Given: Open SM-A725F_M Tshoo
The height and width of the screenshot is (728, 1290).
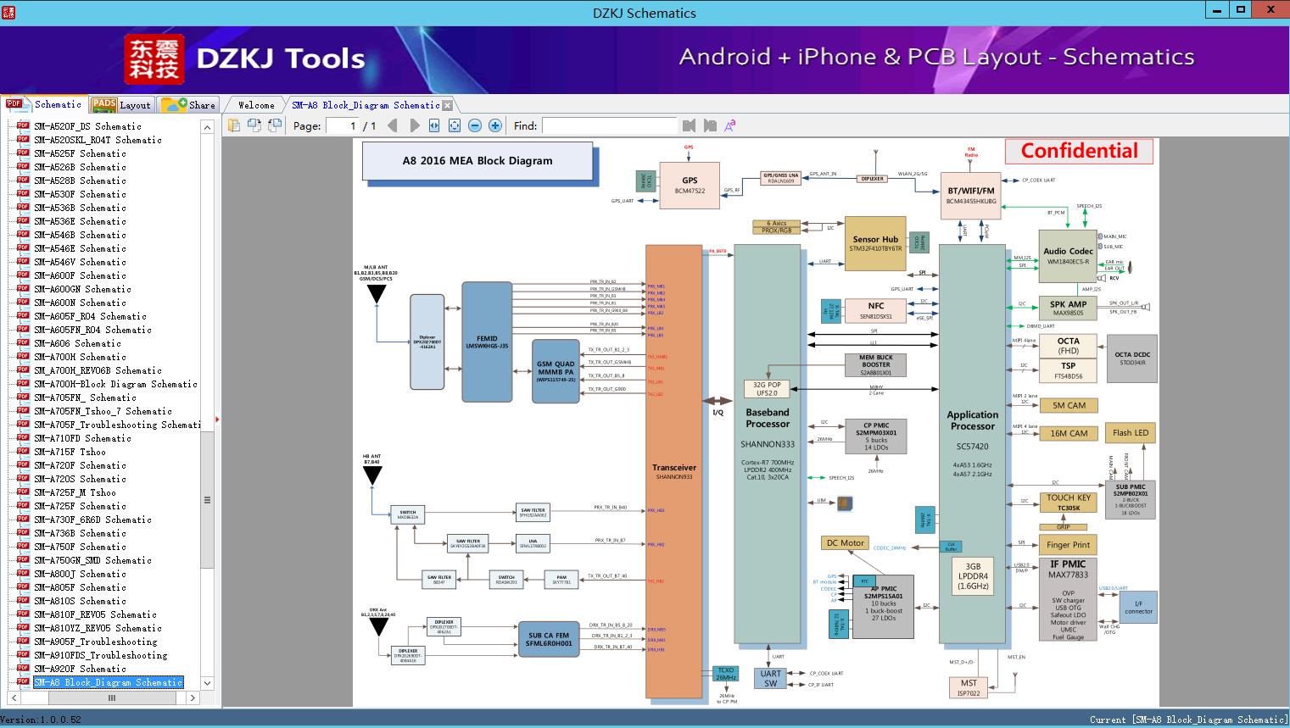Looking at the screenshot, I should [75, 492].
